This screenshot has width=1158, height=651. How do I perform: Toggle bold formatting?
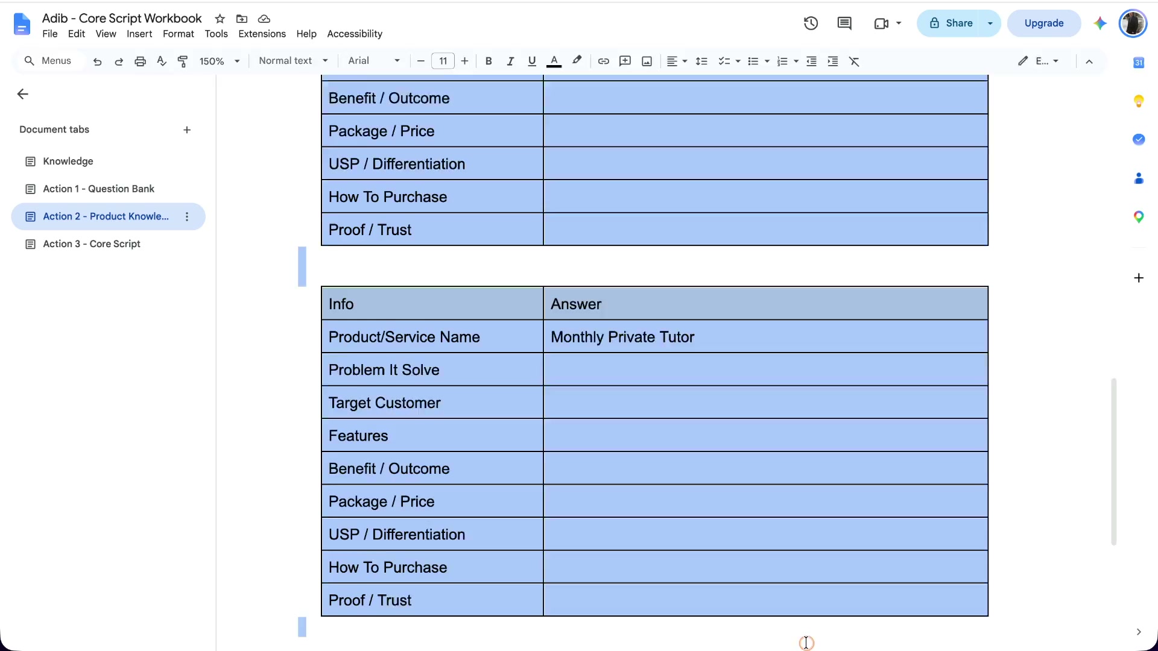pyautogui.click(x=489, y=61)
